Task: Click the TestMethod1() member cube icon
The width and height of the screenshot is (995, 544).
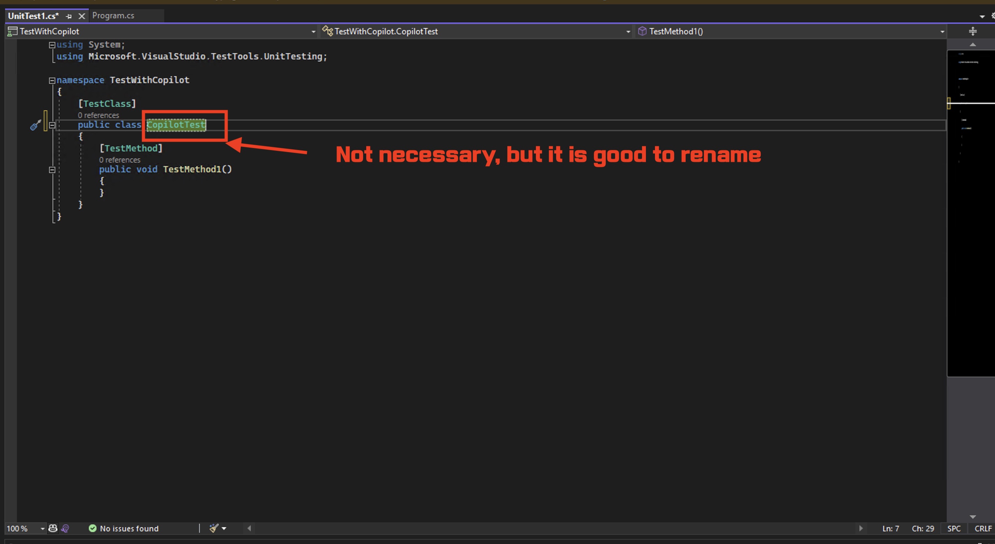Action: tap(642, 31)
